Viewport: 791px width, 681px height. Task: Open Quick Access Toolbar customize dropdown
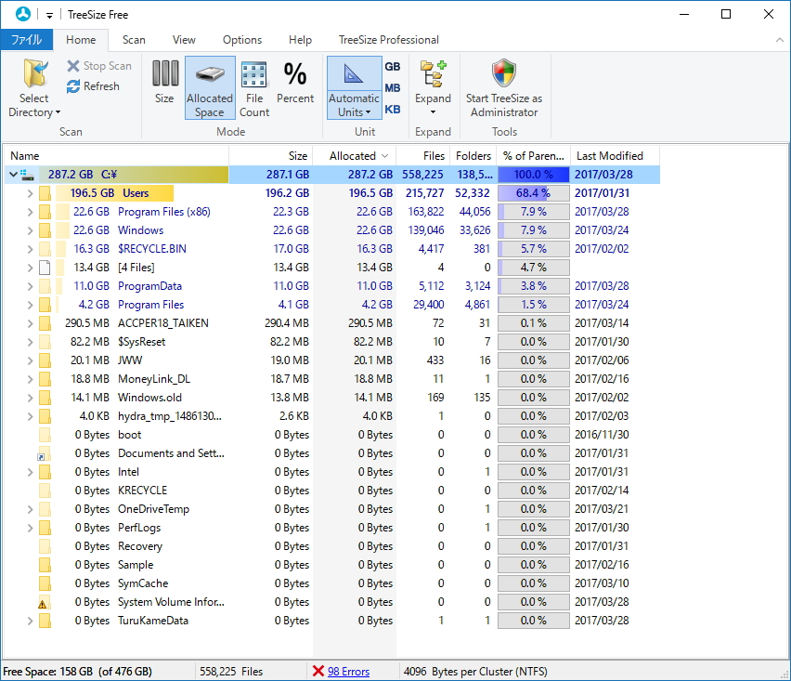[x=49, y=15]
